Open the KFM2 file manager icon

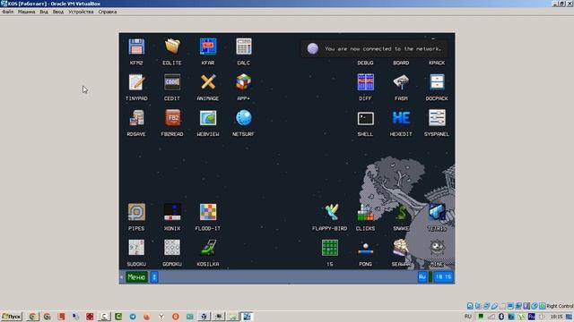point(136,47)
